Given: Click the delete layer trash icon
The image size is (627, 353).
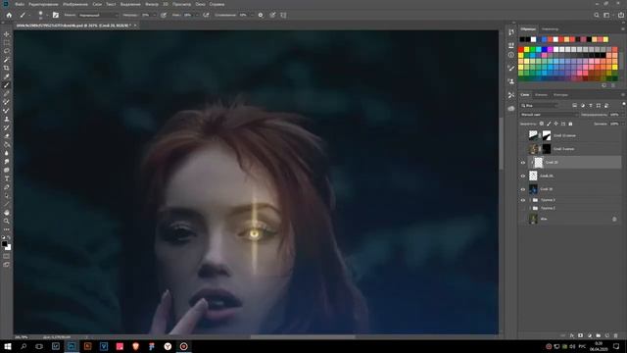Looking at the screenshot, I should [615, 335].
